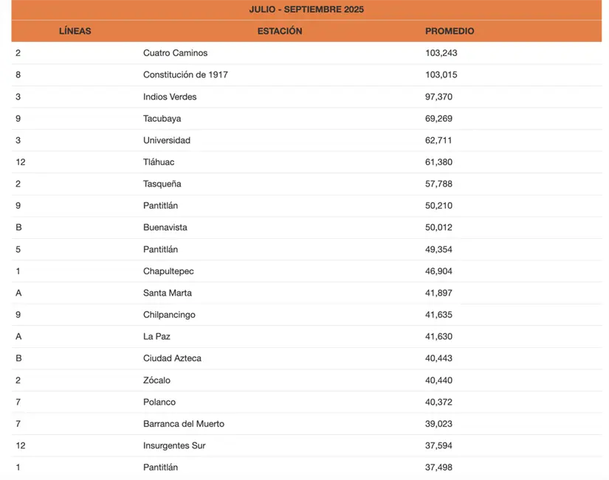Click the Tláhuac station name
Image resolution: width=609 pixels, height=480 pixels.
click(x=159, y=162)
